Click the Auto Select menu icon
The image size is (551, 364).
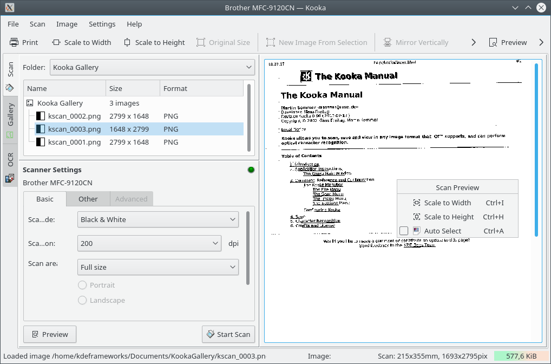pos(416,231)
